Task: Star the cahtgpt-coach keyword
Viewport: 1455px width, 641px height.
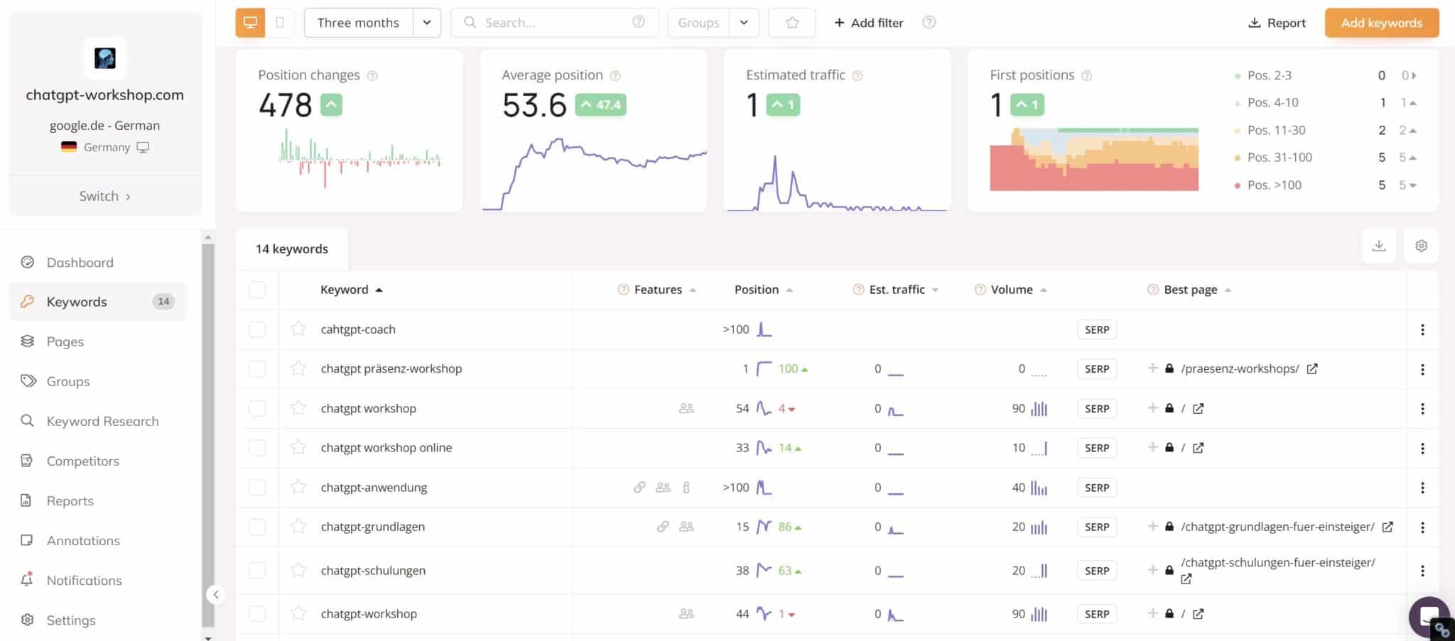Action: (298, 329)
